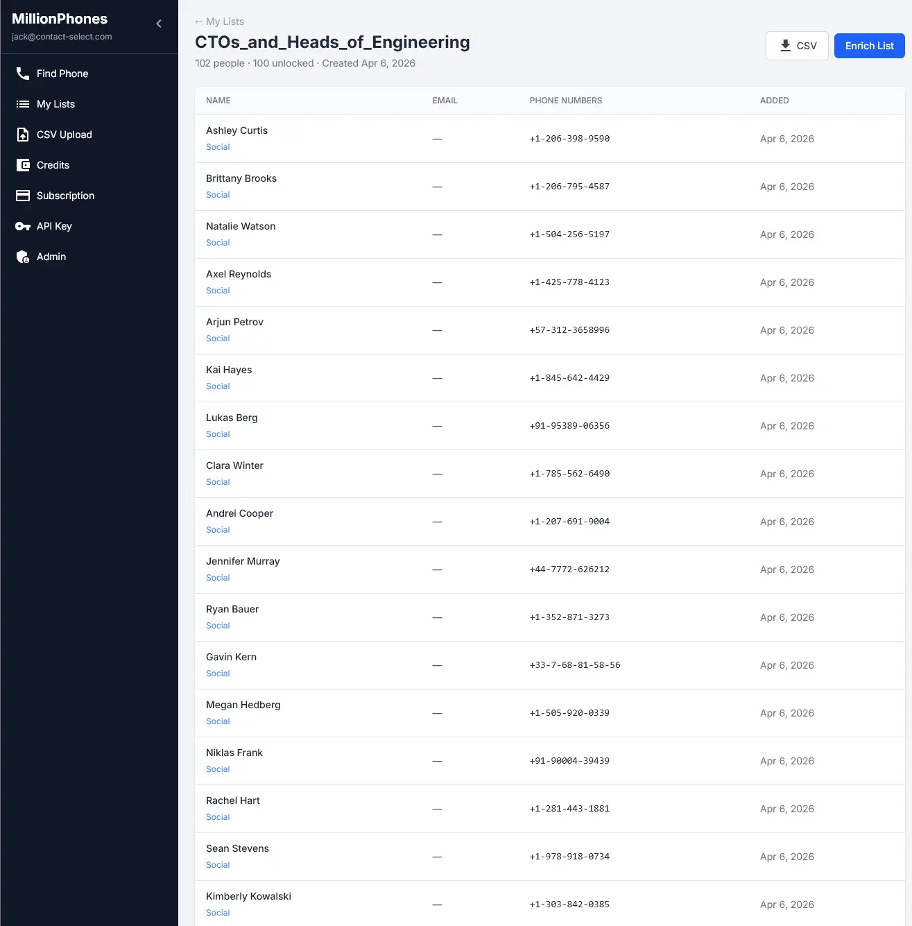Click the name Kimberly Kowalski
912x926 pixels.
(x=248, y=896)
